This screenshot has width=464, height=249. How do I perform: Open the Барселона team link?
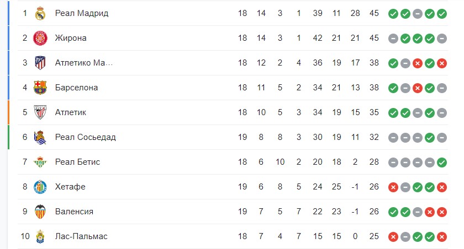click(76, 88)
